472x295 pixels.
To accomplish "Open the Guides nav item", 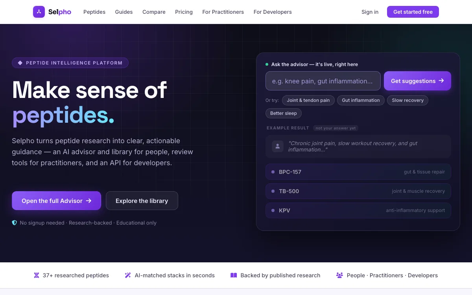I will (124, 12).
